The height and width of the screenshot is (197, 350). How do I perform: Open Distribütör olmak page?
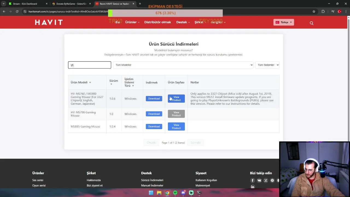tap(157, 22)
